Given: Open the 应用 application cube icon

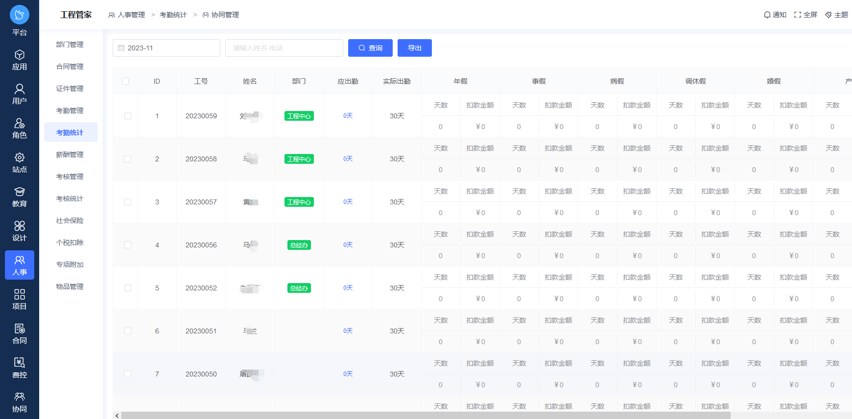Looking at the screenshot, I should pos(20,55).
